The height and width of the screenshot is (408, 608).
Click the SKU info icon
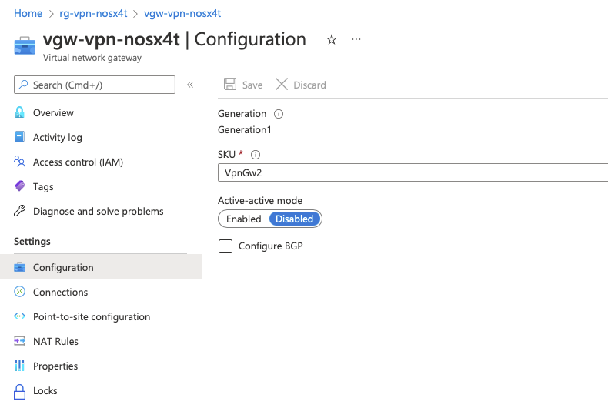pyautogui.click(x=256, y=155)
